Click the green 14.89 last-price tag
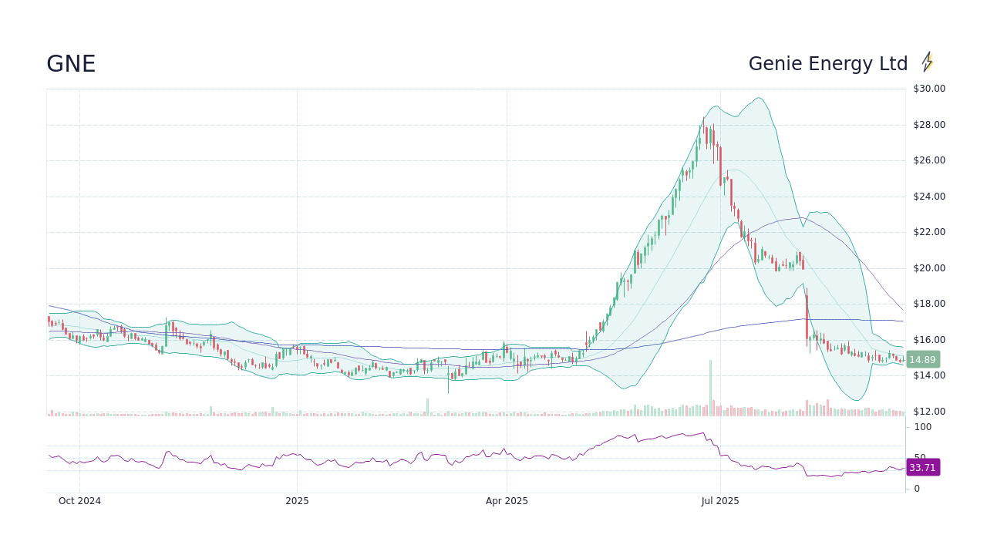987x555 pixels. 922,359
